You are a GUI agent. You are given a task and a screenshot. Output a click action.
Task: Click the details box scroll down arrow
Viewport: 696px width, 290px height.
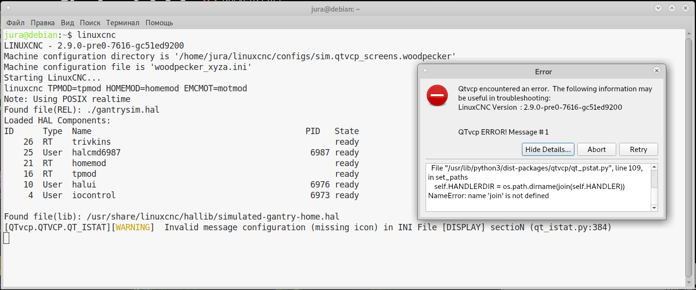(x=654, y=208)
